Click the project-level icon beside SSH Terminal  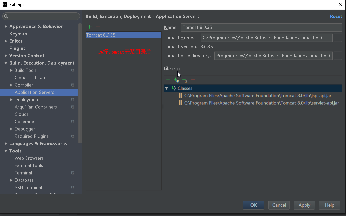point(73,188)
